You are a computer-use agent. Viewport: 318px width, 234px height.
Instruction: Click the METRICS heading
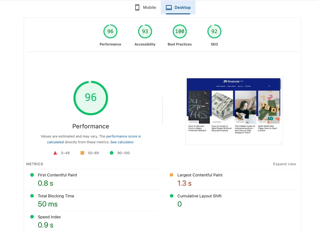click(x=35, y=164)
